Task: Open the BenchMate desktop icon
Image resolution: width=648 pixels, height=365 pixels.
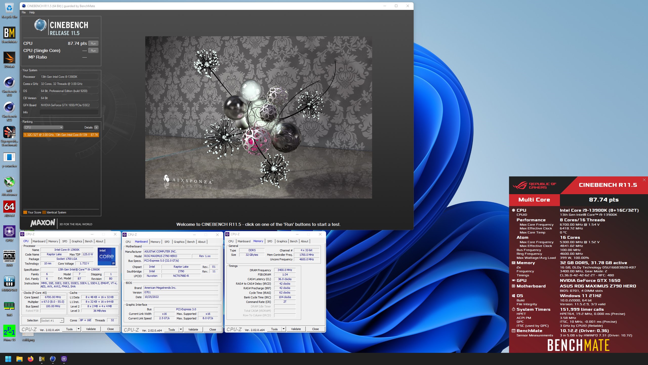Action: coord(9,35)
